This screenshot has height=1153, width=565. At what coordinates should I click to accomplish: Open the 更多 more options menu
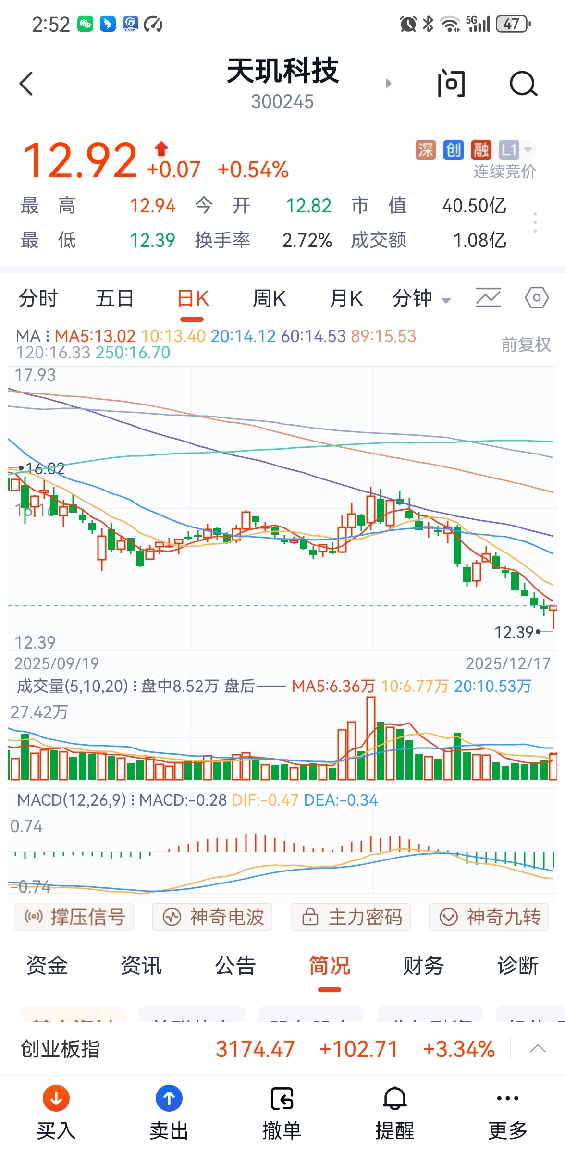[508, 1113]
